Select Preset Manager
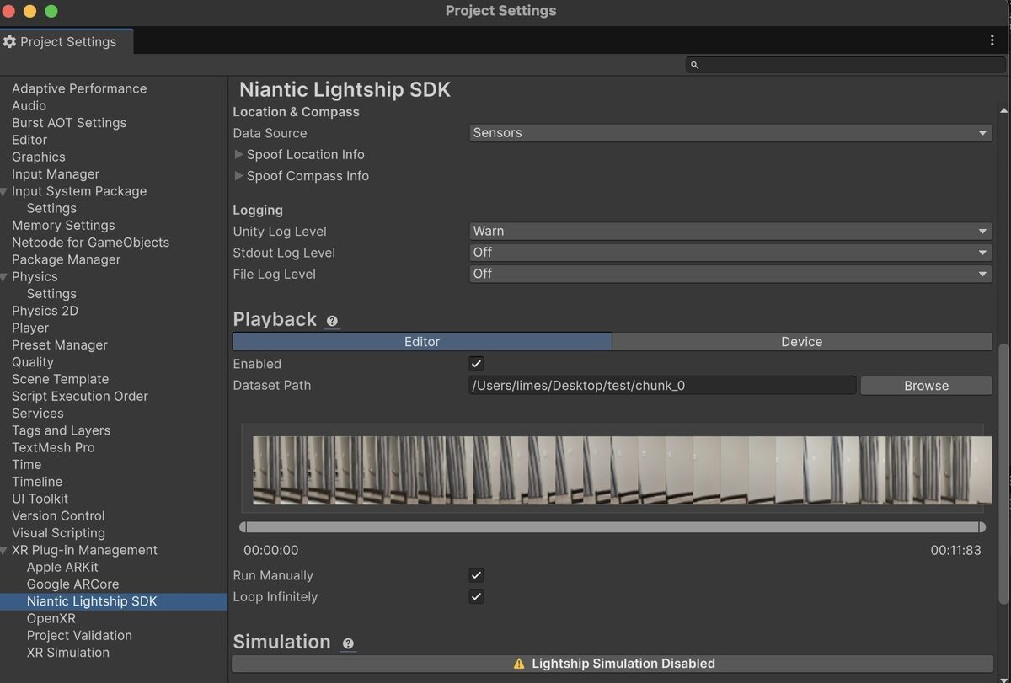 (60, 345)
